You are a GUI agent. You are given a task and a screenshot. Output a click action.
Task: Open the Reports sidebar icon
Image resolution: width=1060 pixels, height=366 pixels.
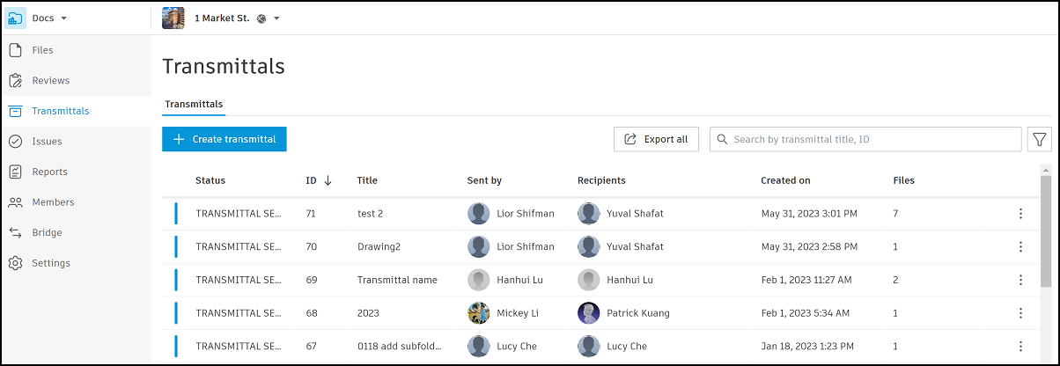point(16,172)
